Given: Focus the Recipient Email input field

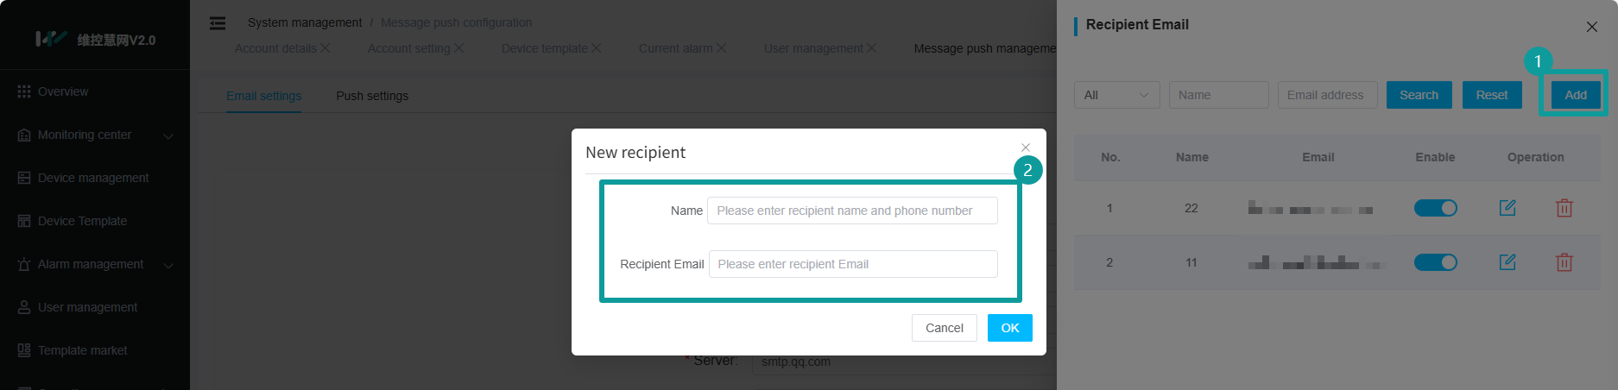Looking at the screenshot, I should coord(852,264).
